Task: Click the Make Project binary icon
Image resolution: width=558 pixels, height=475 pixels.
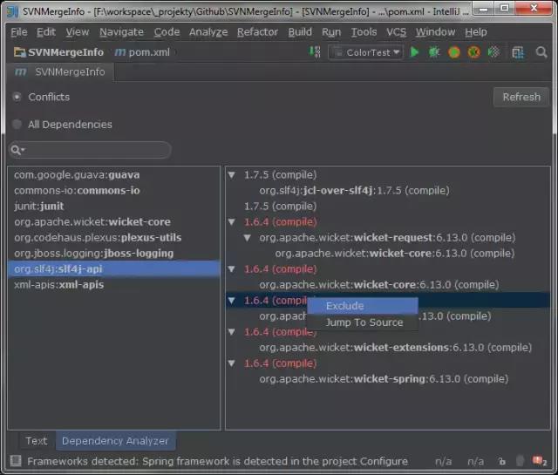Action: tap(315, 52)
